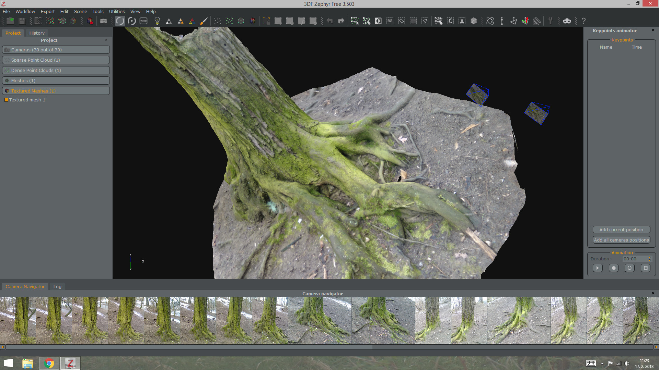Expand the Meshes (1) entry
659x370 pixels.
tap(56, 81)
